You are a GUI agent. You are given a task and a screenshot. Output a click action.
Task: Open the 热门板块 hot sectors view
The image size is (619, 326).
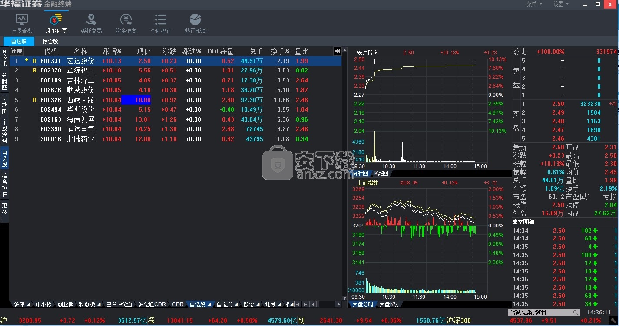195,24
